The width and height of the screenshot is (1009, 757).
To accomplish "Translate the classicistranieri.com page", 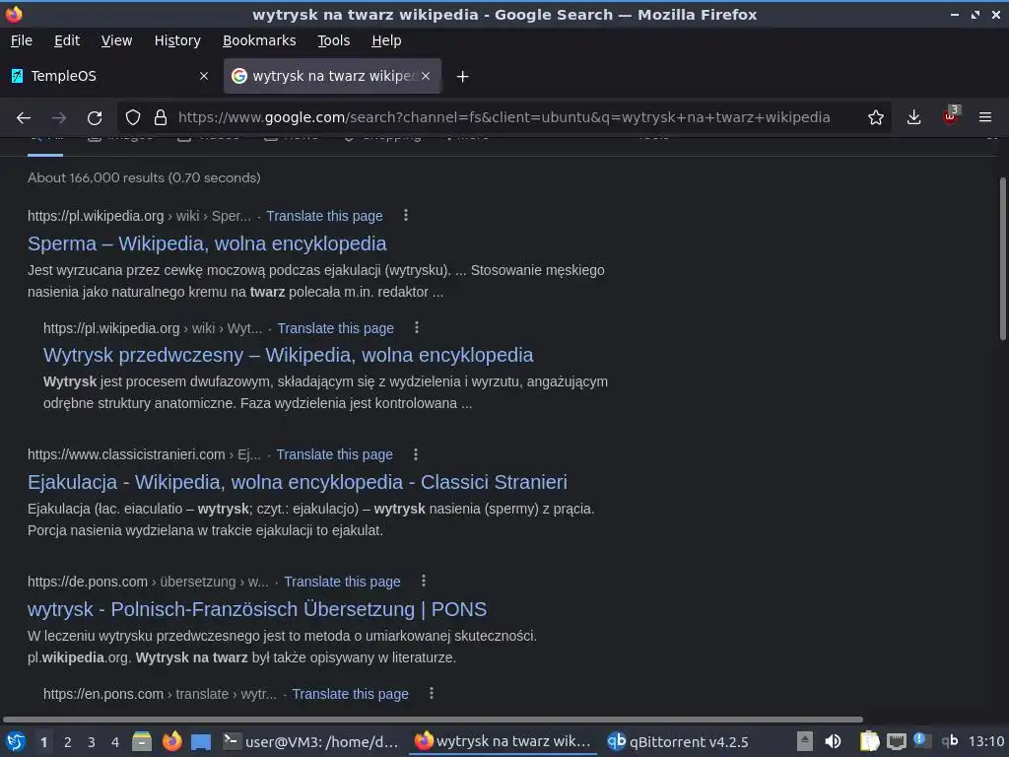I will click(334, 454).
